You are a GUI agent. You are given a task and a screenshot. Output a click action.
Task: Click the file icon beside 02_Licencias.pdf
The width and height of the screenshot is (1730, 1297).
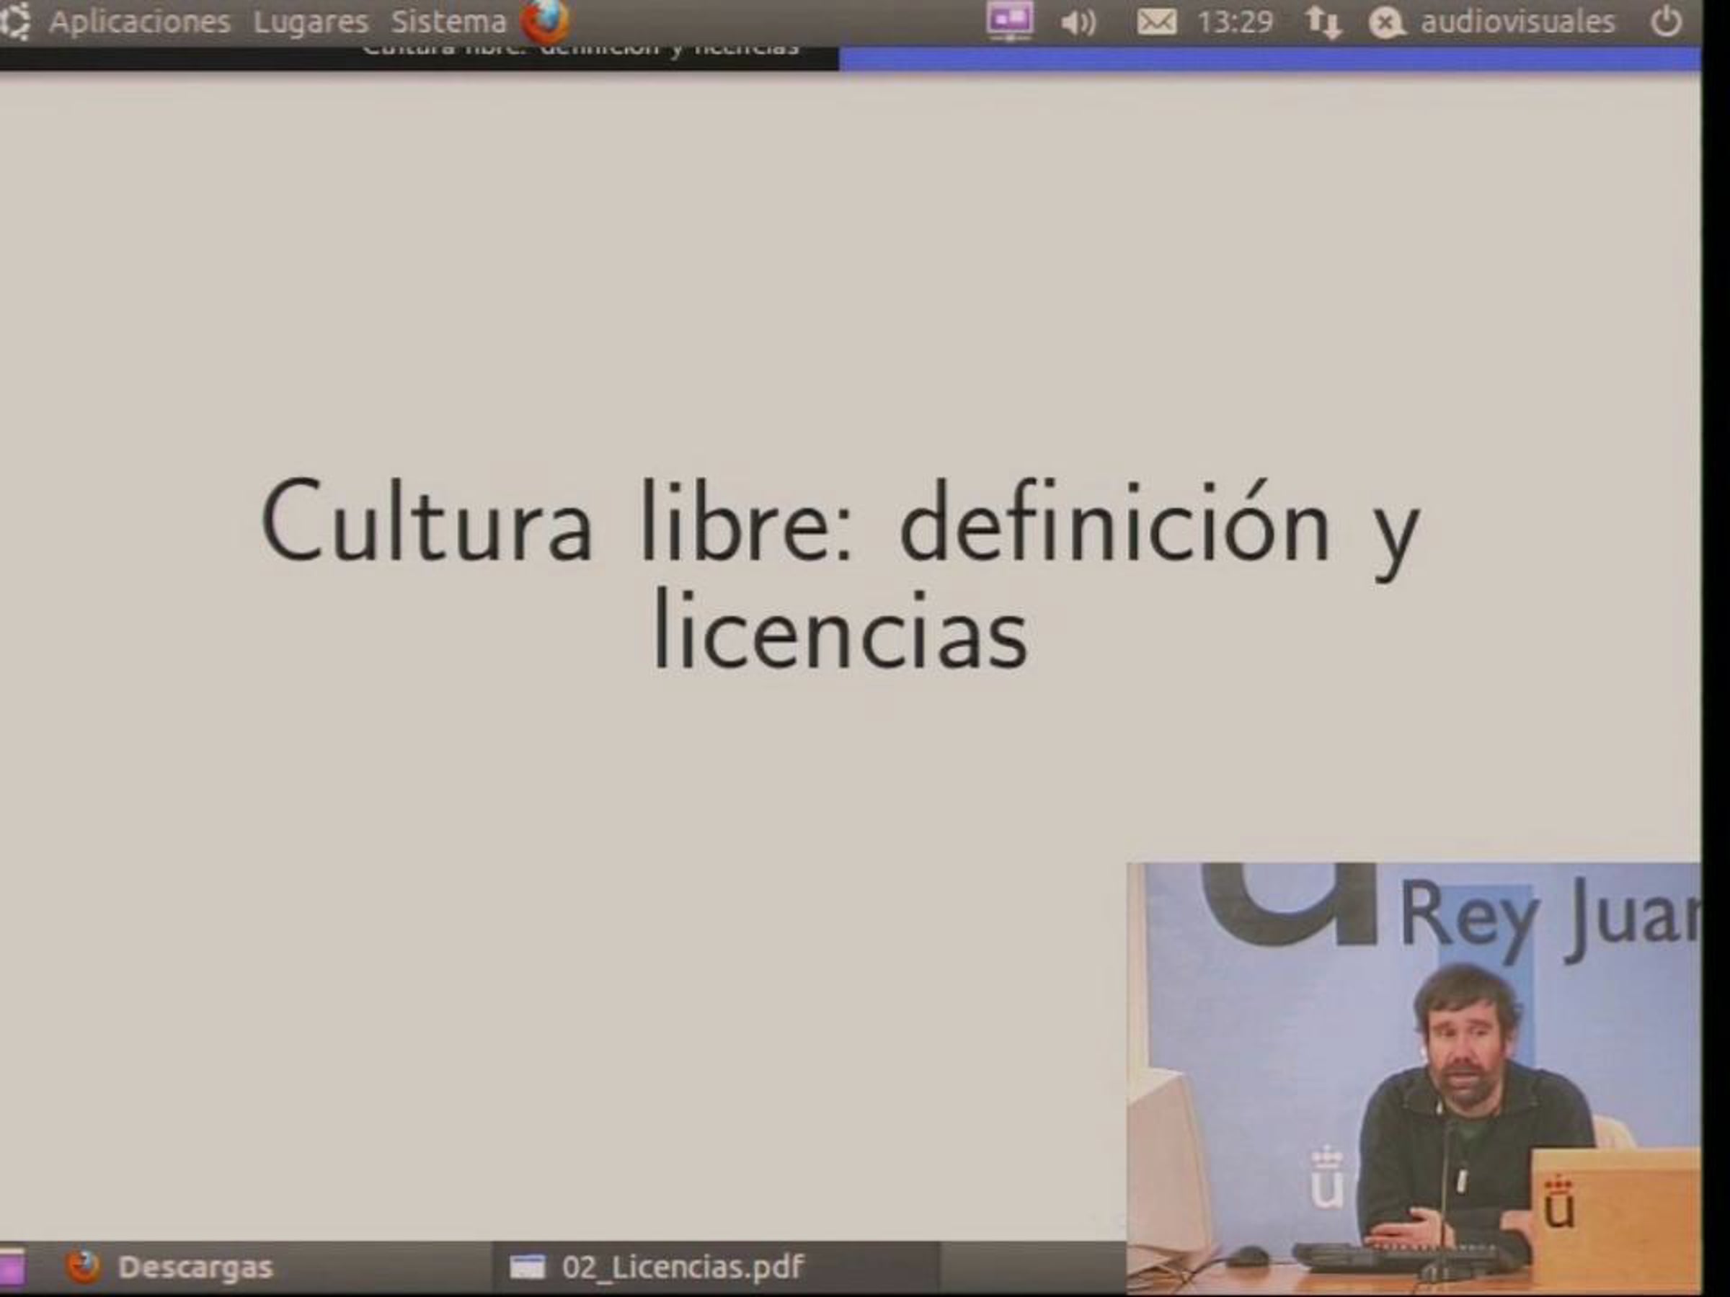coord(527,1267)
